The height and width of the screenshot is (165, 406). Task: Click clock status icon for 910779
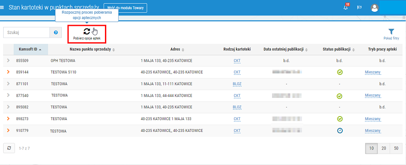[340, 131]
